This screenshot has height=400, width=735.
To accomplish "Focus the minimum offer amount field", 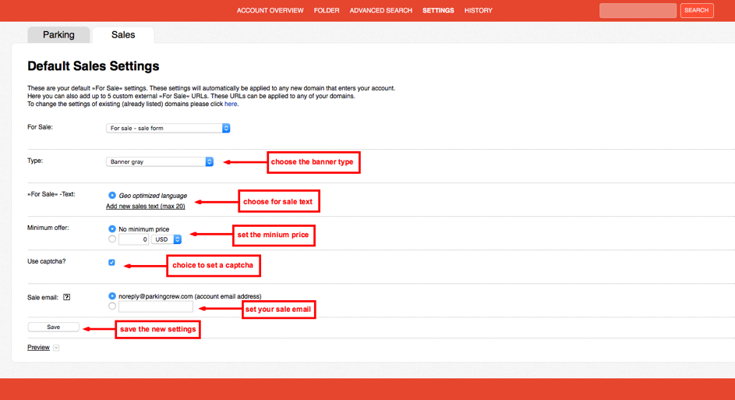I will tap(133, 239).
